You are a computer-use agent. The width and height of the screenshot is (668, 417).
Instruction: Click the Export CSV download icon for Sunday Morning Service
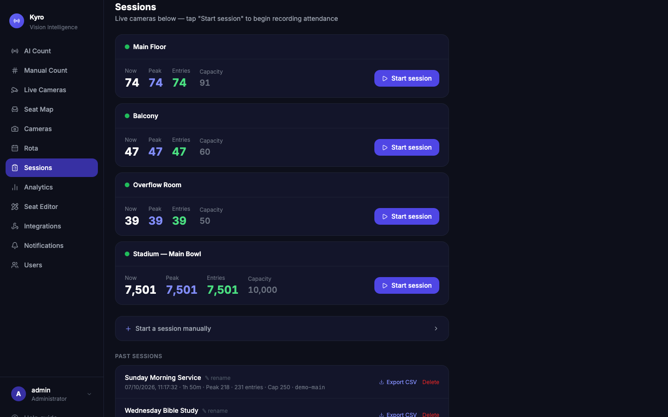tap(381, 382)
